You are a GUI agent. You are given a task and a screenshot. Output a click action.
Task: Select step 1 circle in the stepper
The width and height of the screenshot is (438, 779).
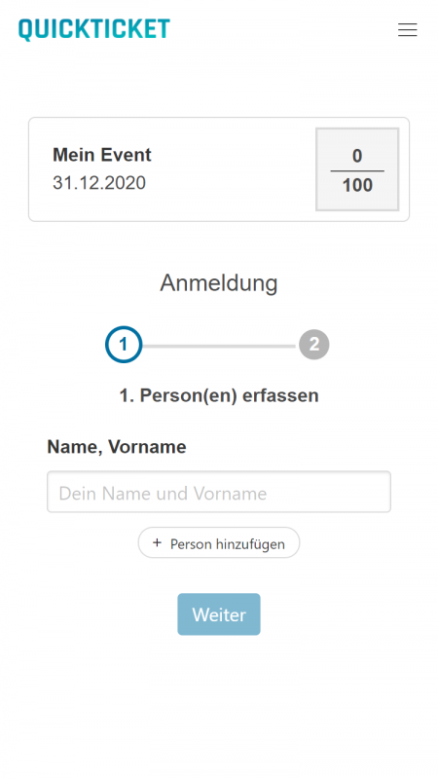124,345
